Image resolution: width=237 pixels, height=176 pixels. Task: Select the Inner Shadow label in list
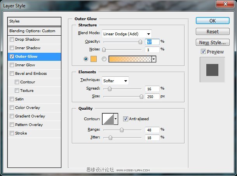point(28,48)
